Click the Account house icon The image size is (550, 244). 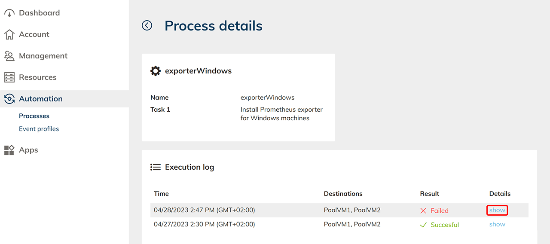[9, 34]
